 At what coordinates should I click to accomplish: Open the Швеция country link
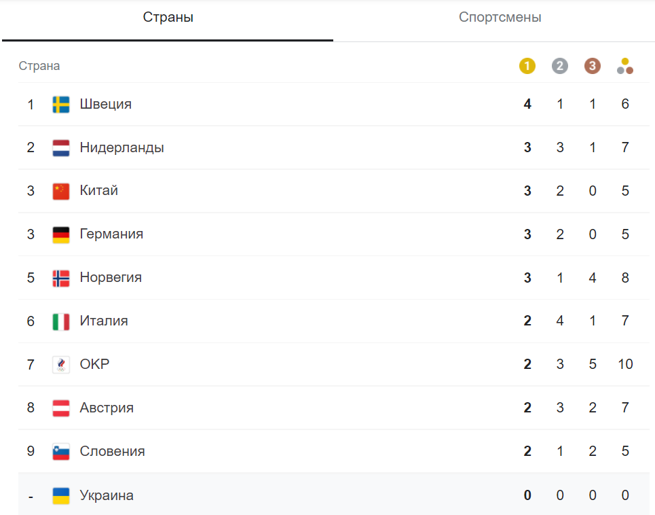click(x=106, y=105)
